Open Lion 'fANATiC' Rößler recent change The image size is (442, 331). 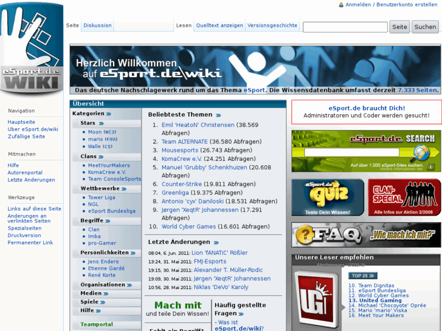pyautogui.click(x=219, y=253)
